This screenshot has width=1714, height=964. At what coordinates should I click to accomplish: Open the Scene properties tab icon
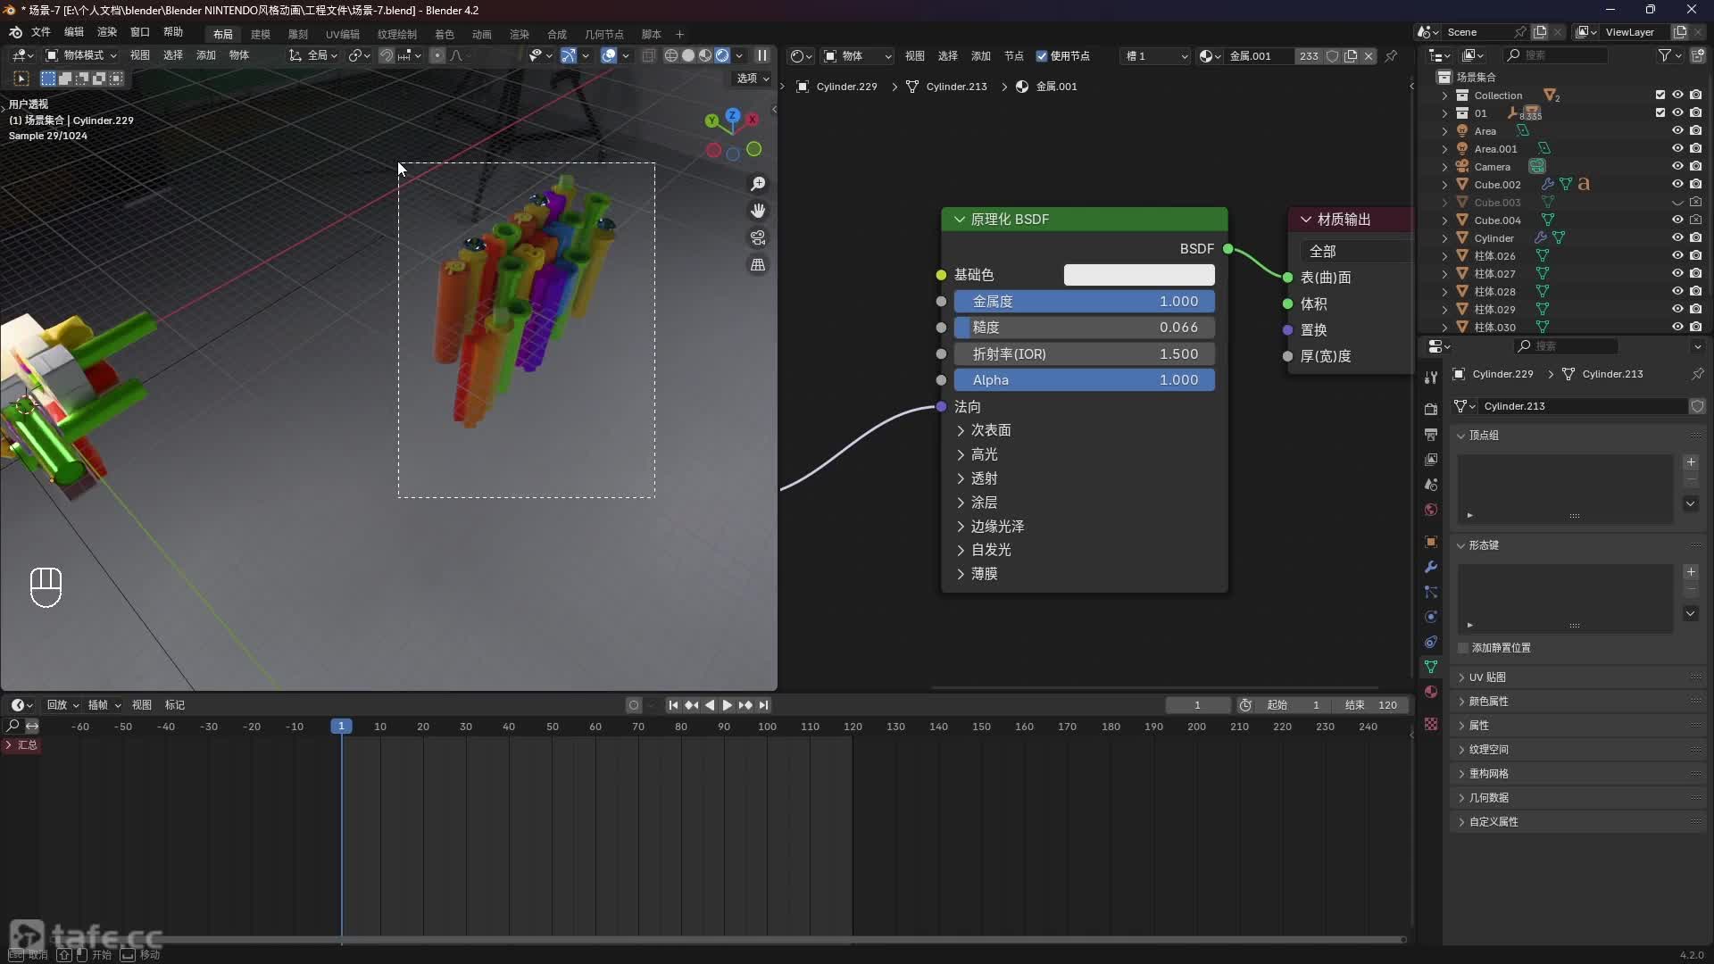[1431, 485]
